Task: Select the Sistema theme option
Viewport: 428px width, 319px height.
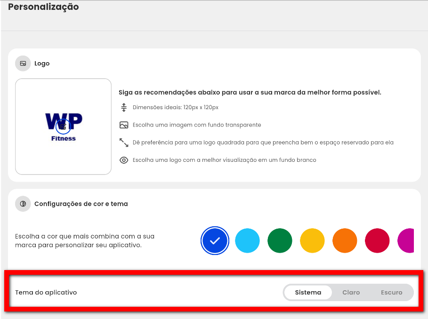Action: click(x=308, y=293)
